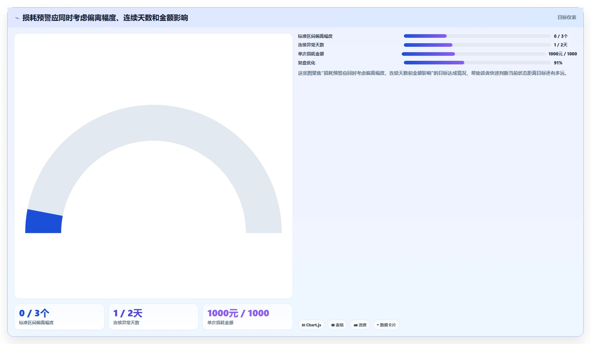Click the 1000元 / 1000 value beside progress bar

point(563,54)
